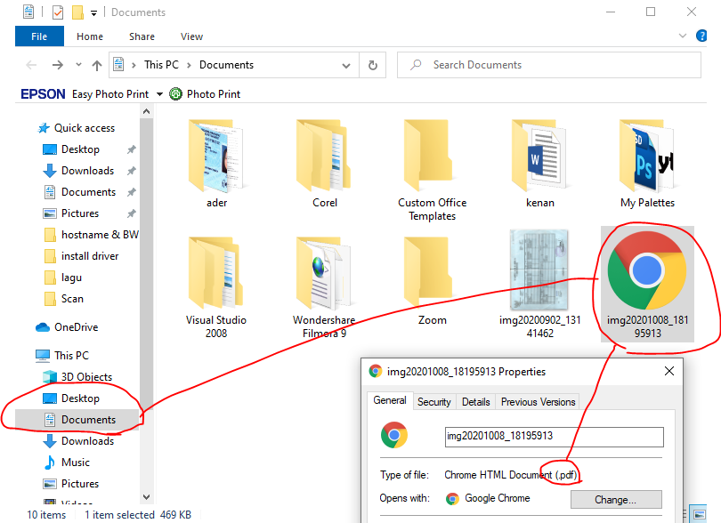Open 3D Objects under This PC
This screenshot has width=721, height=523.
pos(86,377)
